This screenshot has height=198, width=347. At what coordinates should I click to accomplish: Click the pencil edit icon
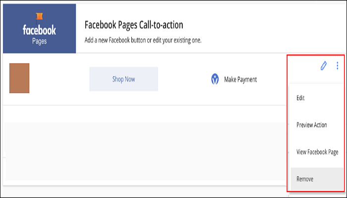[324, 66]
